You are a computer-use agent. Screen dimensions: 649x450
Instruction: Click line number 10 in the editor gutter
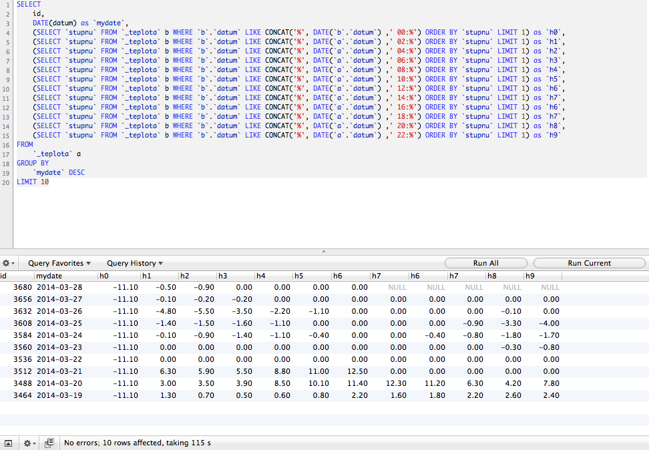coord(6,89)
